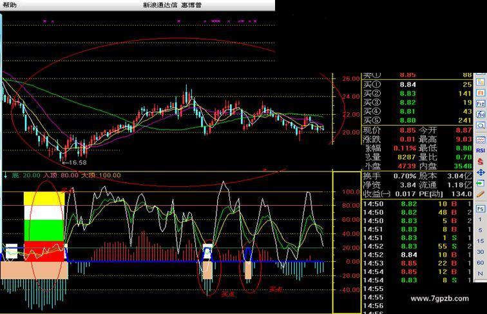Select the RSI indicator button
This screenshot has width=487, height=314.
(x=481, y=151)
